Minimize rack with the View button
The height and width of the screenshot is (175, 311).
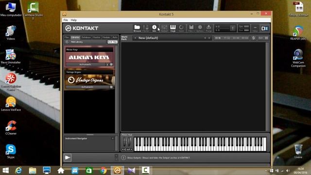click(x=255, y=28)
